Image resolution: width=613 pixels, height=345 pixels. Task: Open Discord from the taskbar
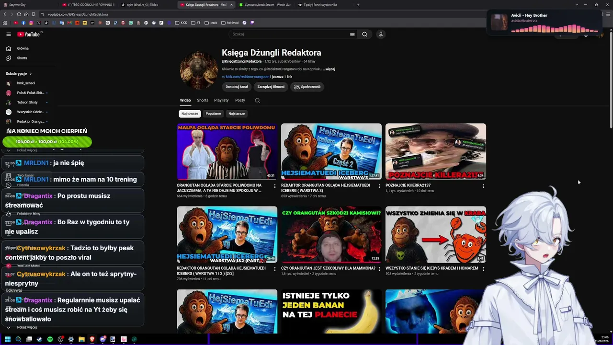[x=102, y=339]
